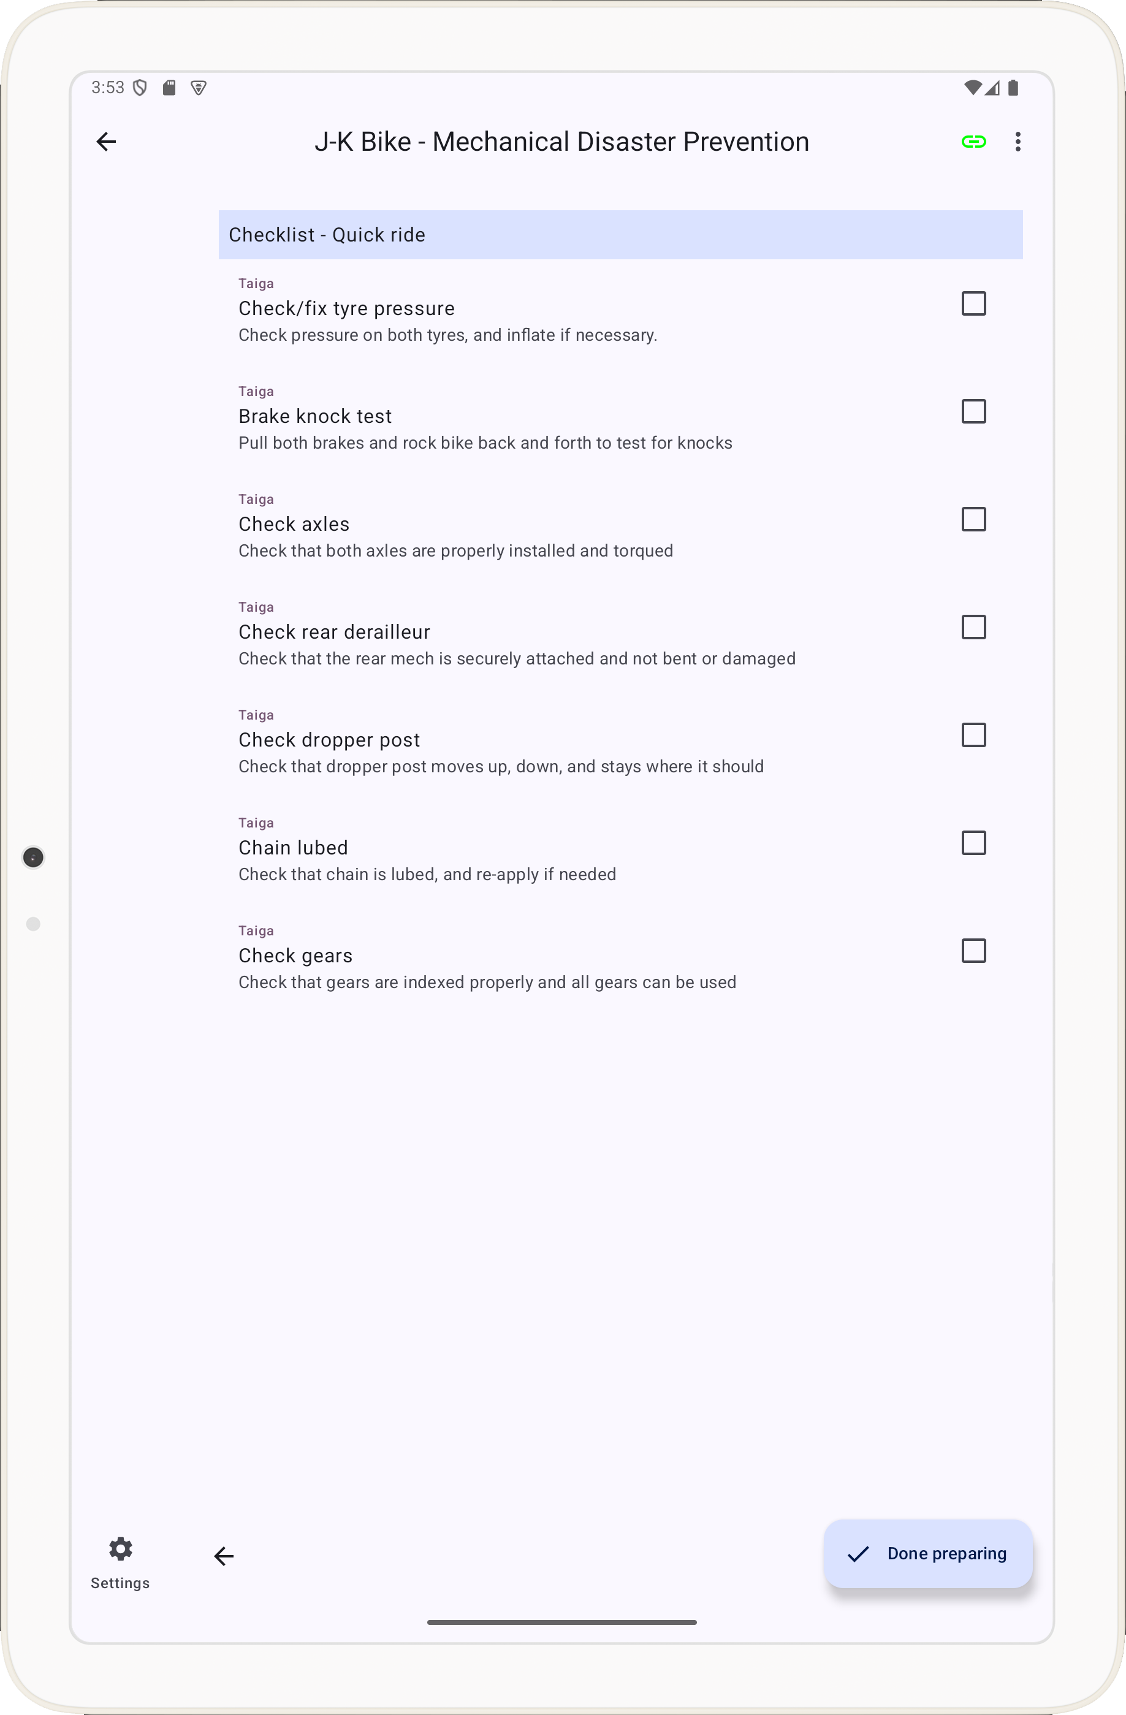Tap the Wi-Fi status icon
1126x1715 pixels.
point(972,88)
